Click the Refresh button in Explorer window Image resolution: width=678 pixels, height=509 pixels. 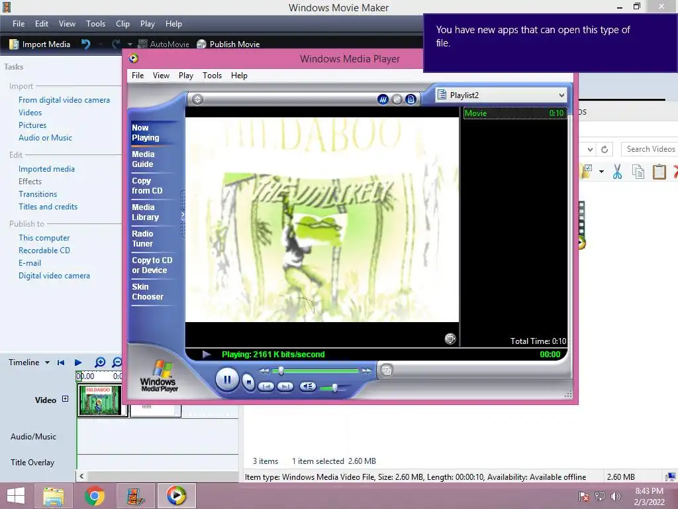pos(605,149)
